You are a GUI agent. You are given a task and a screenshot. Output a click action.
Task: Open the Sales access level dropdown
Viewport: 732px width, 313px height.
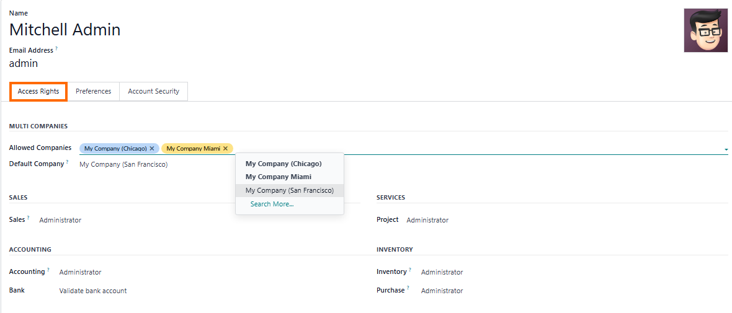point(60,220)
